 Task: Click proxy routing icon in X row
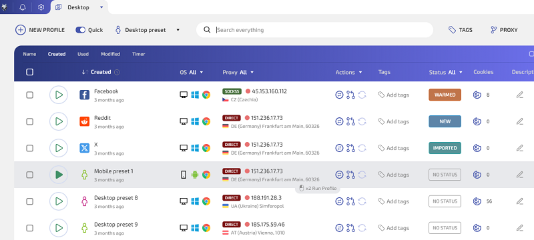(350, 148)
